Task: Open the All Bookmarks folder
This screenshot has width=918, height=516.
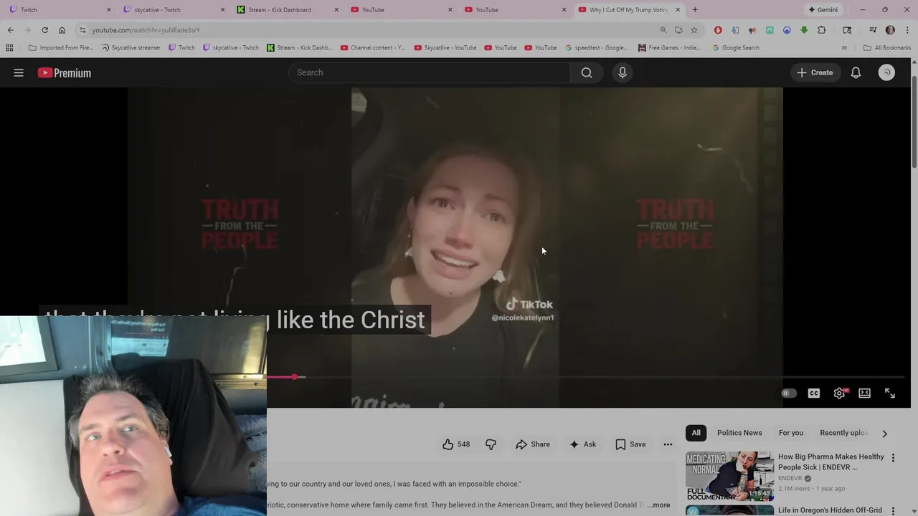Action: coord(887,48)
